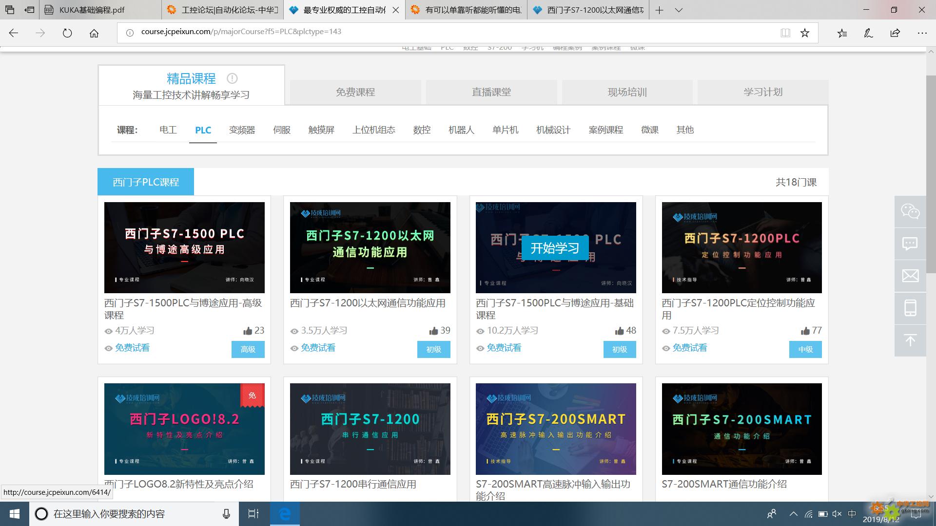
Task: Click 开始学习 button on S7-1500 基础 course
Action: (x=555, y=248)
